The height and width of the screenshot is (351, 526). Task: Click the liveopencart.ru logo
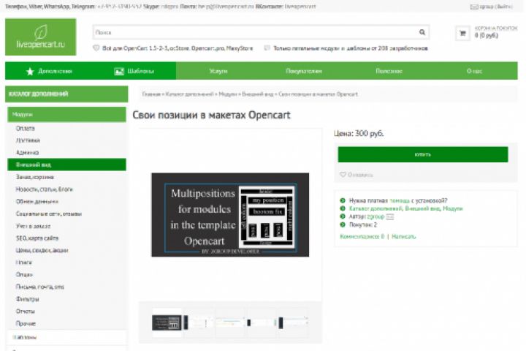[x=41, y=37]
